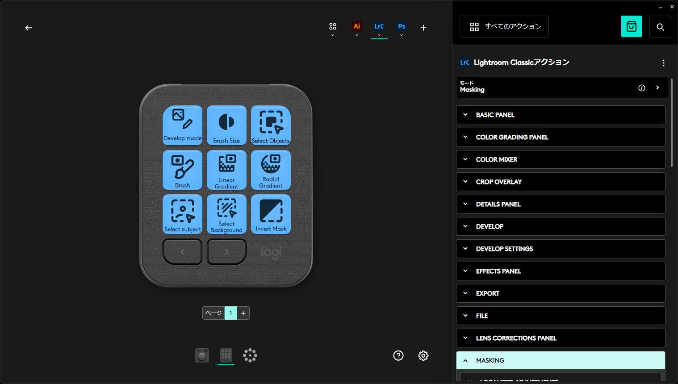
Task: Select page 1 tab
Action: coord(230,313)
